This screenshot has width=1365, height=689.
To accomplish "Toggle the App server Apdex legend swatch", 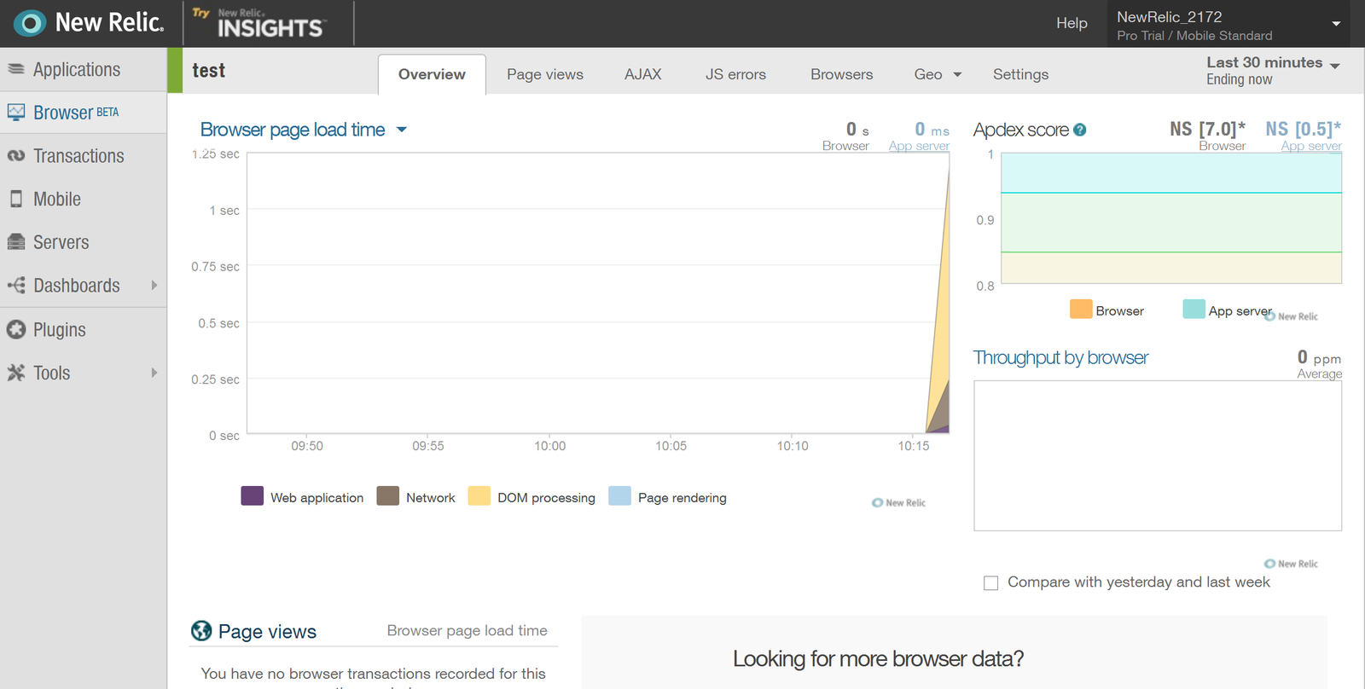I will point(1194,309).
